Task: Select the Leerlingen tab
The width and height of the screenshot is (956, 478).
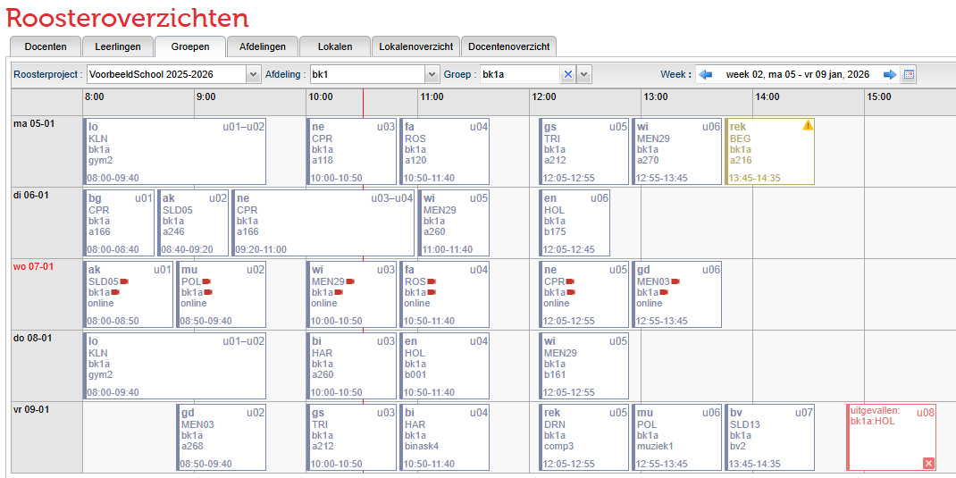Action: coord(117,46)
